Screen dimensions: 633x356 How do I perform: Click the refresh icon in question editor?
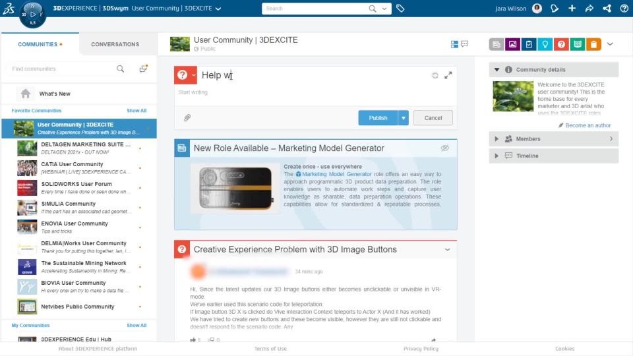(435, 75)
